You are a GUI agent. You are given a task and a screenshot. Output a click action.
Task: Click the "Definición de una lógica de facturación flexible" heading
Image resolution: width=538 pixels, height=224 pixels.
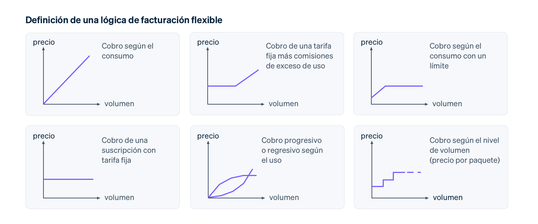(x=124, y=20)
